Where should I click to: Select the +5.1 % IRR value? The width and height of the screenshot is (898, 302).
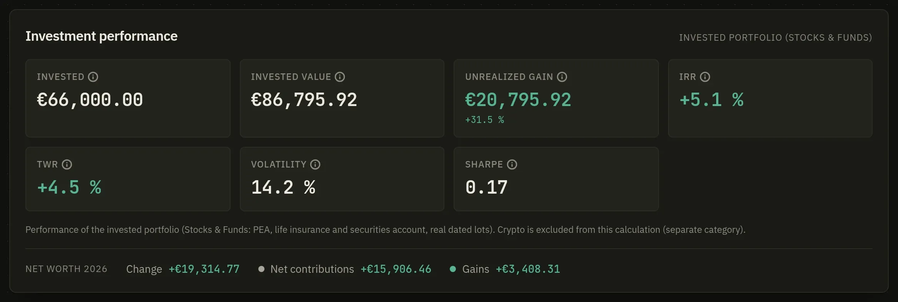coord(712,100)
